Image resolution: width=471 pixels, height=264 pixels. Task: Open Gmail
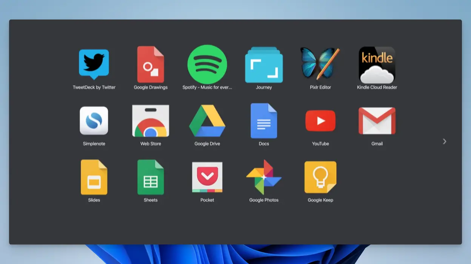(x=377, y=120)
